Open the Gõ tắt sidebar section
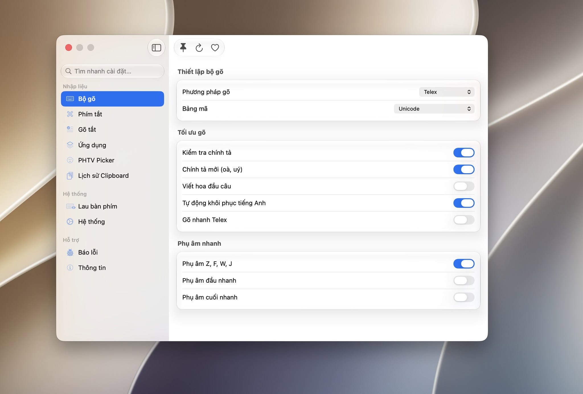583x394 pixels. (x=112, y=130)
